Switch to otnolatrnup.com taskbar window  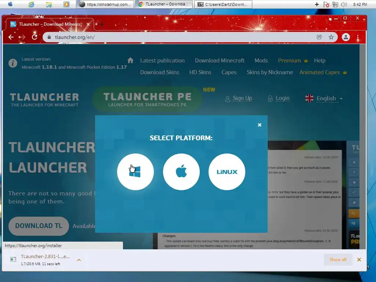tap(105, 4)
